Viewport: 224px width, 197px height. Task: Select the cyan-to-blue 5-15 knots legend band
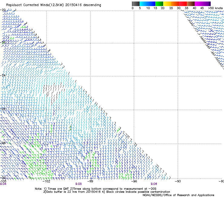point(147,4)
